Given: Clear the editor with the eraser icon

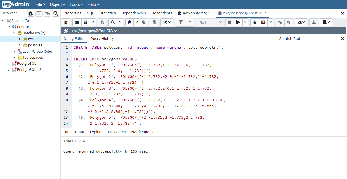Looking at the screenshot, I should (x=299, y=22).
